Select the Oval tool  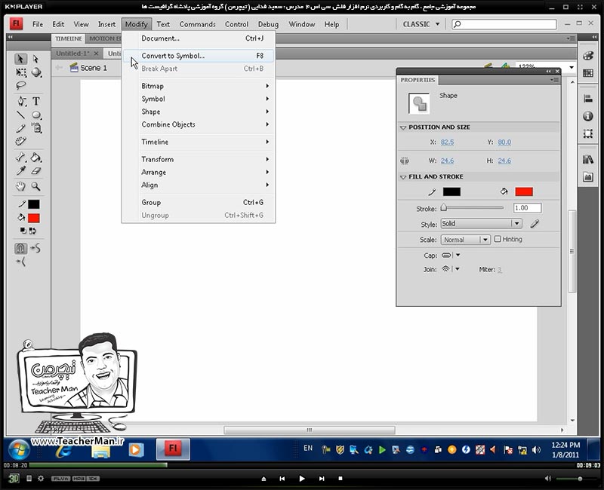pos(36,115)
